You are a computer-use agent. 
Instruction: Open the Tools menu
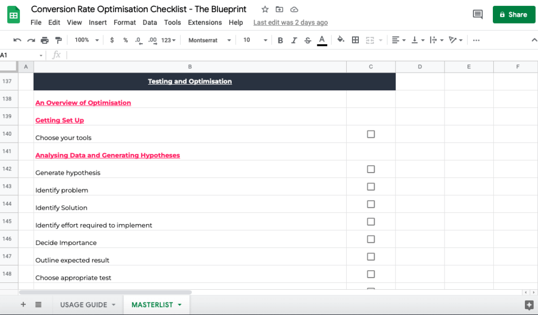pos(172,22)
